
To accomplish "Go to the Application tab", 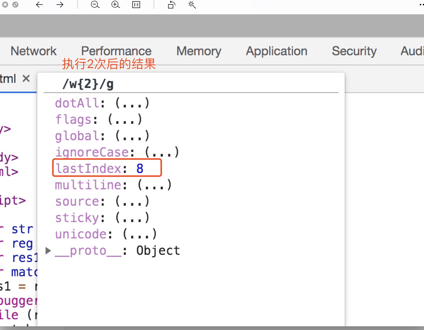I will click(277, 51).
